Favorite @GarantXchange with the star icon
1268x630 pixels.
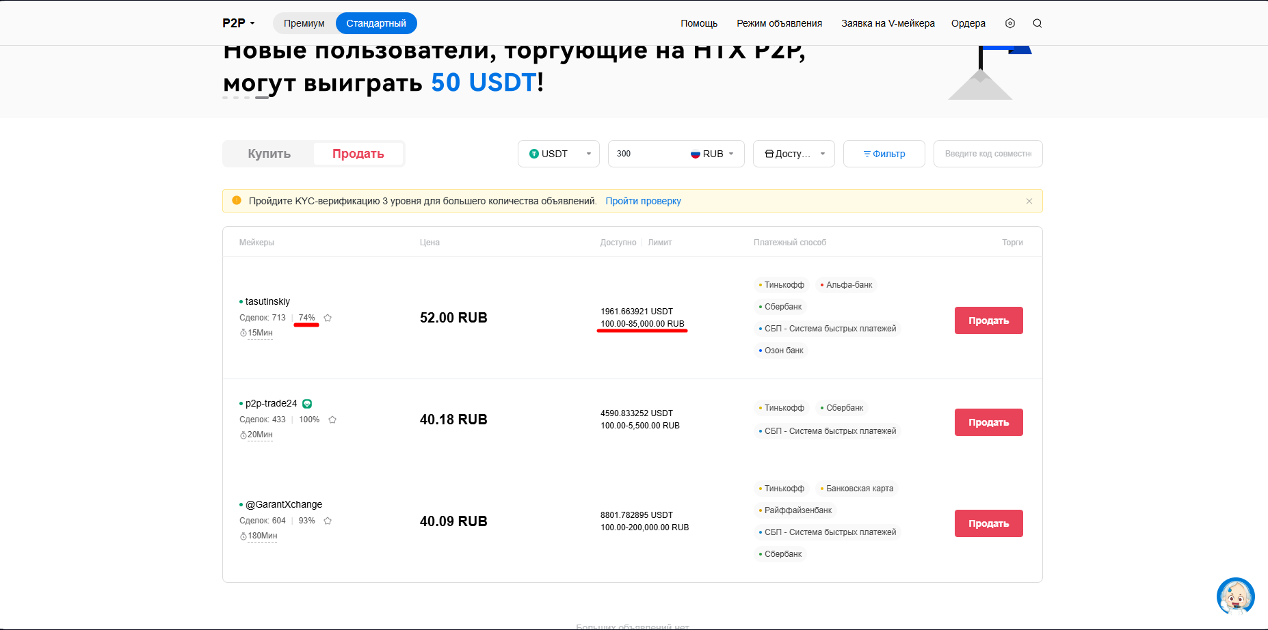[328, 521]
